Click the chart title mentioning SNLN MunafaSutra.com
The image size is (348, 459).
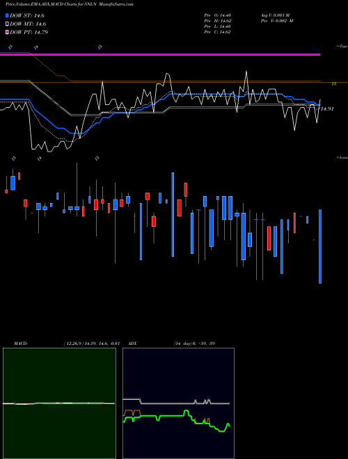70,4
